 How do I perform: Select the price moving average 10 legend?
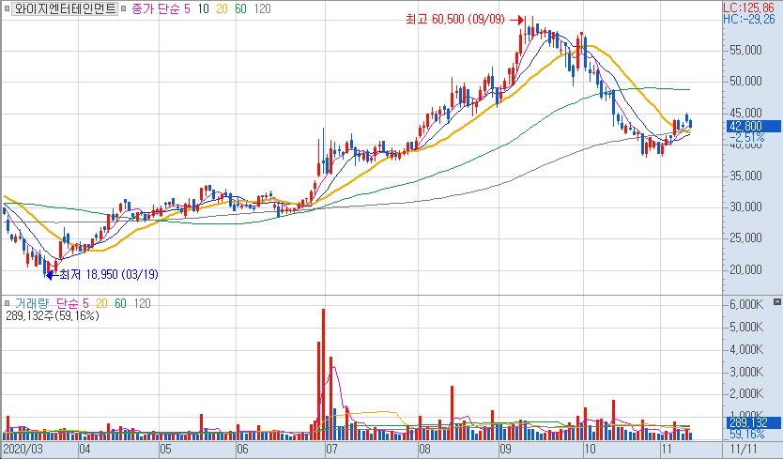click(x=203, y=8)
